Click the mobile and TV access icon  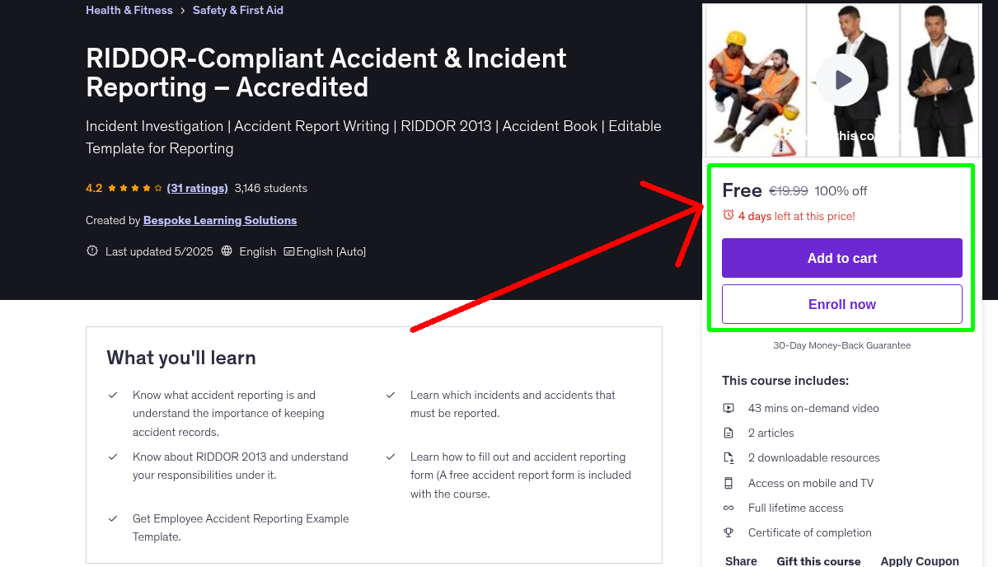729,483
